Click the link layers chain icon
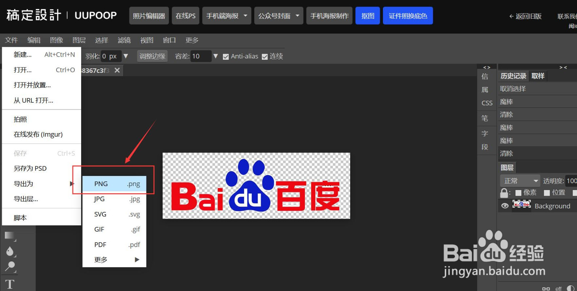 pyautogui.click(x=546, y=288)
